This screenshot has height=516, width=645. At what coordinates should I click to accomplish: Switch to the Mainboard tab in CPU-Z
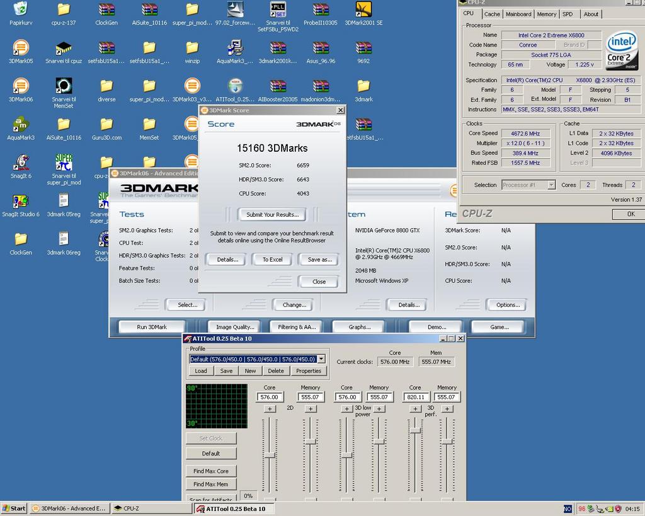pyautogui.click(x=518, y=14)
